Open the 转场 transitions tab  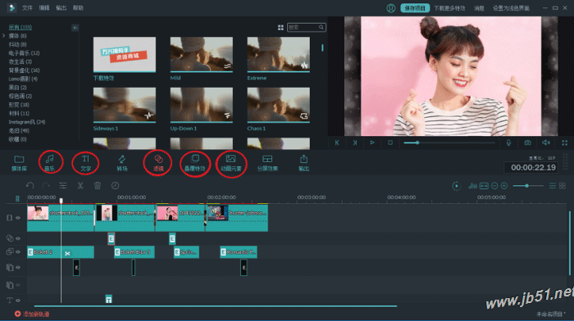(x=122, y=163)
